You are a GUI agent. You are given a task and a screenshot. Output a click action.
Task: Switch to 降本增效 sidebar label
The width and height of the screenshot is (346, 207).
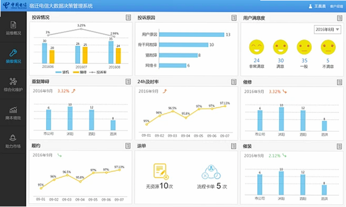13,118
